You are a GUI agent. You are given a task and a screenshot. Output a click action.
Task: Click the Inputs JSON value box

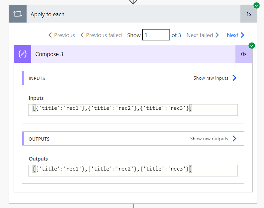[133, 110]
